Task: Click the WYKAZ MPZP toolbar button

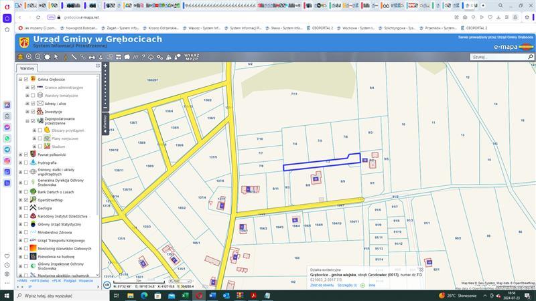Action: point(192,57)
